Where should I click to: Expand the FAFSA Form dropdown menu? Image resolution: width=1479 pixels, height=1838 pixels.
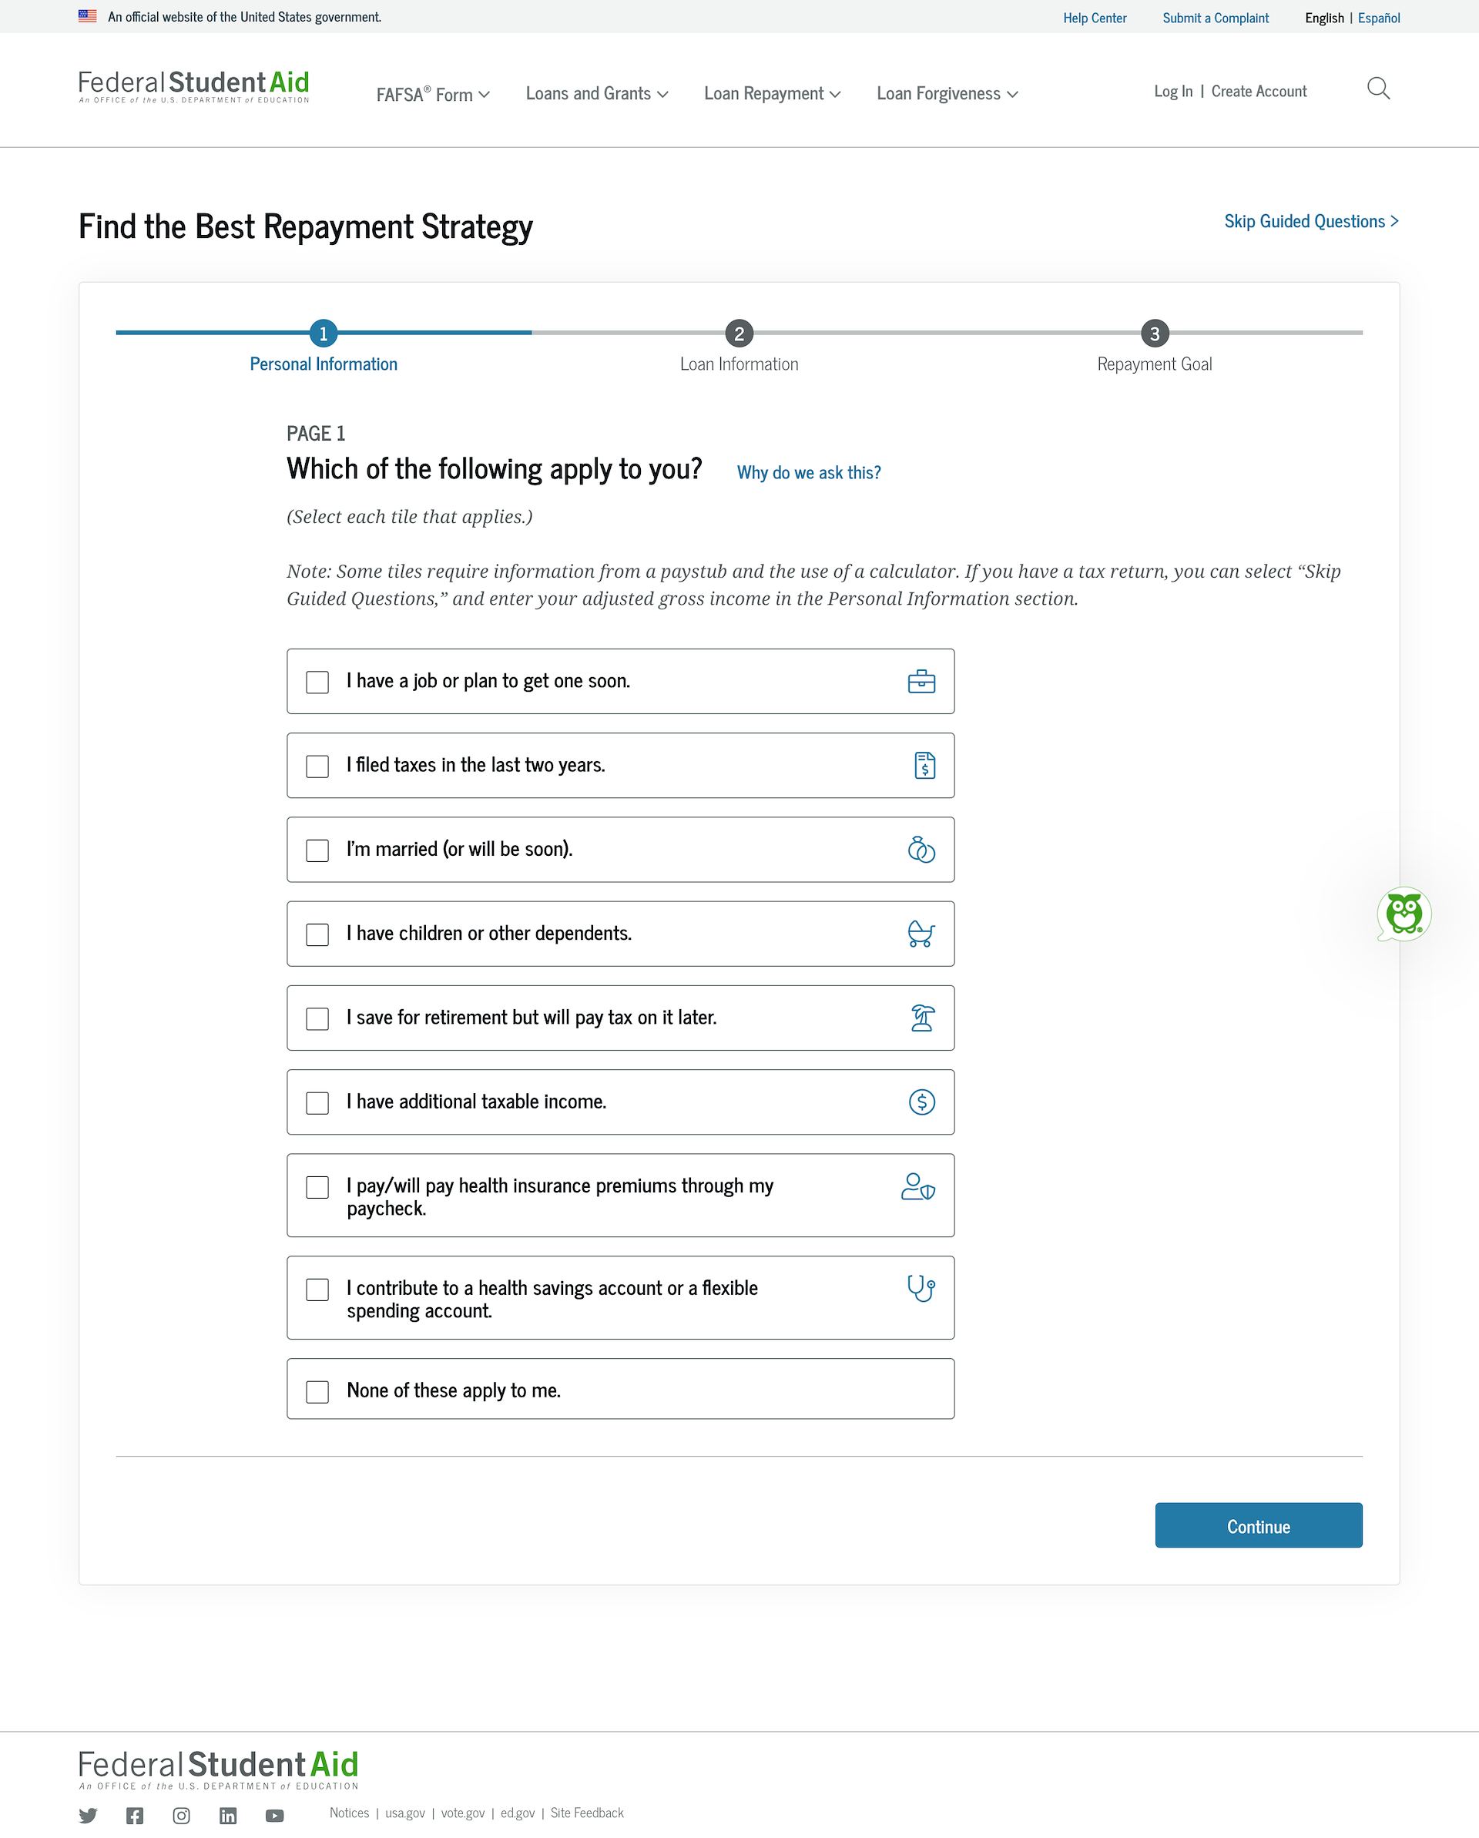(432, 94)
